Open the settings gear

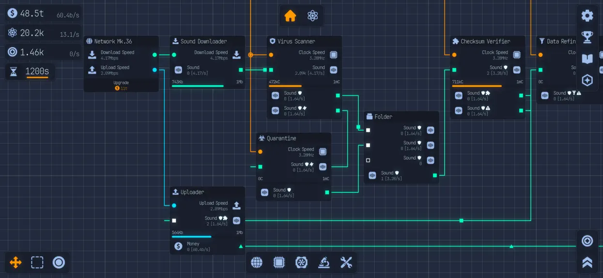point(587,15)
